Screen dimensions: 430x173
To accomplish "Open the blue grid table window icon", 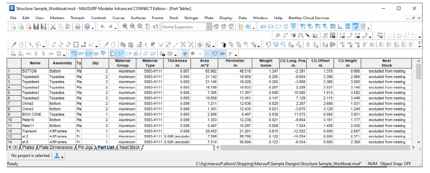I will click(x=348, y=27).
